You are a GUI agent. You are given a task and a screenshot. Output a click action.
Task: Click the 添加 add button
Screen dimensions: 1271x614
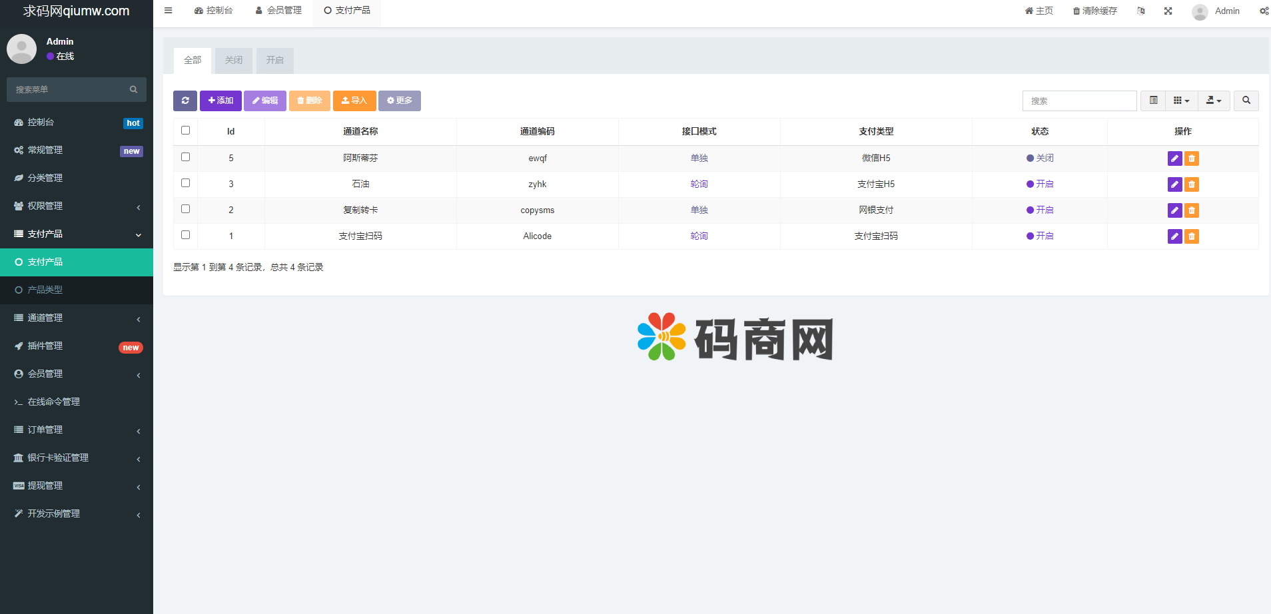pos(220,101)
